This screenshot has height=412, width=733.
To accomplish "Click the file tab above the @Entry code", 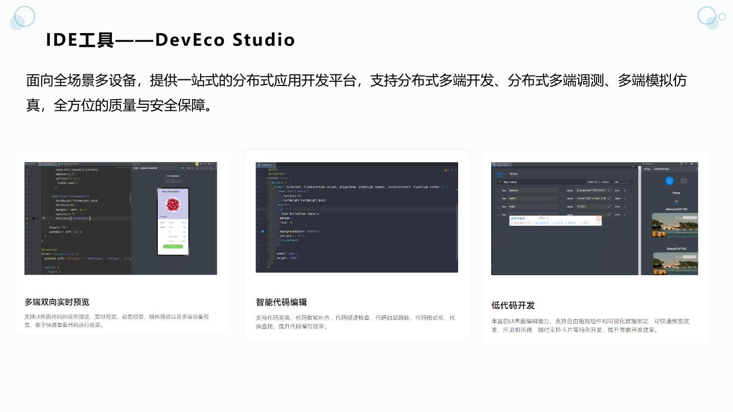I will (267, 165).
